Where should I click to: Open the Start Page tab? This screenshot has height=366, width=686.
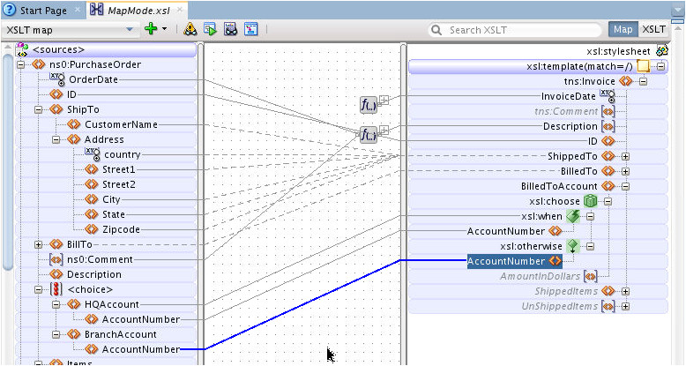point(43,9)
